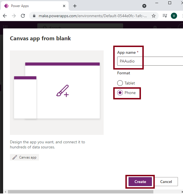The image size is (183, 194).
Task: Reload the Power Apps page
Action: 23,16
